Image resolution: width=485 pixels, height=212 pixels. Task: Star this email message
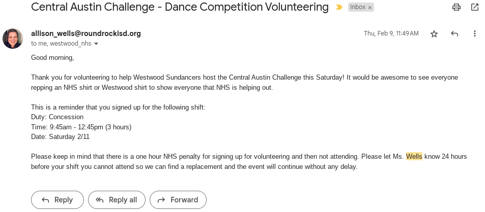(x=434, y=34)
